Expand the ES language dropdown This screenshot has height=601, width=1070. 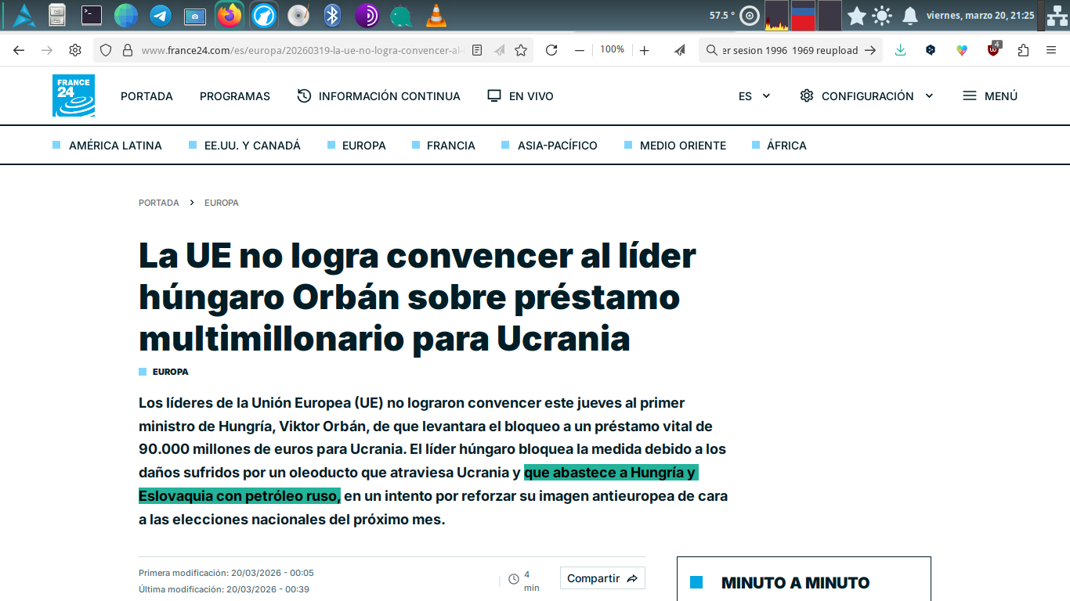coord(754,96)
